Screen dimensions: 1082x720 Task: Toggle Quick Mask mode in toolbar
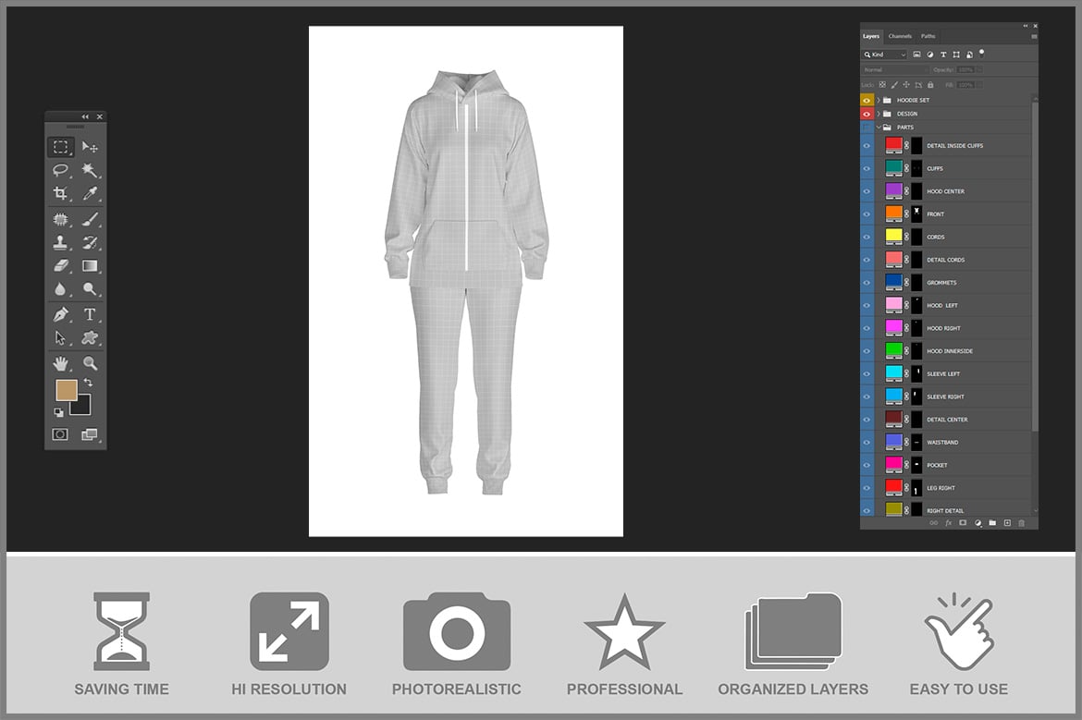pyautogui.click(x=60, y=433)
